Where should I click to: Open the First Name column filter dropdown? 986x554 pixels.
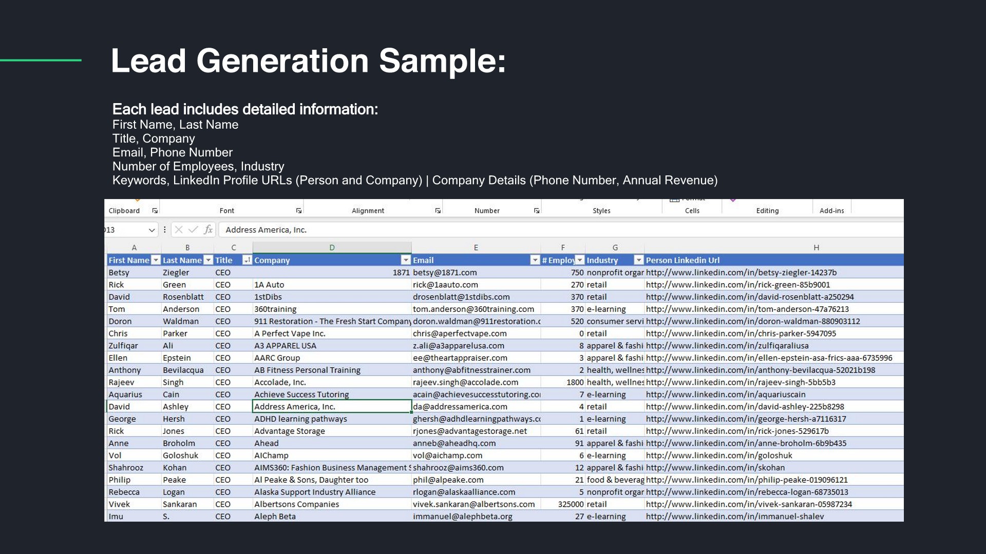pos(156,260)
